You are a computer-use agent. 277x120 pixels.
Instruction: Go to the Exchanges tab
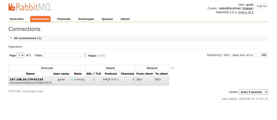point(86,19)
